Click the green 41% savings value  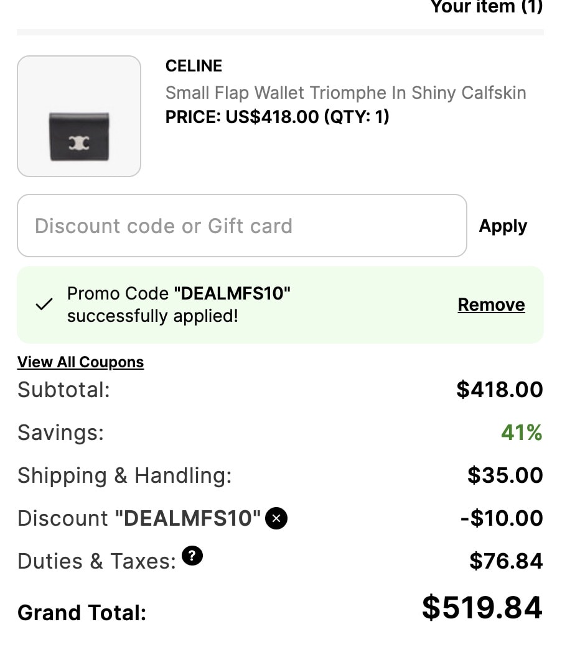coord(522,433)
